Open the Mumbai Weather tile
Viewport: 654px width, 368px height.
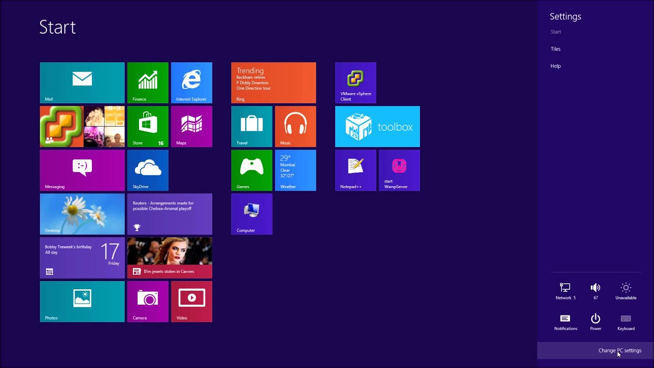click(295, 170)
